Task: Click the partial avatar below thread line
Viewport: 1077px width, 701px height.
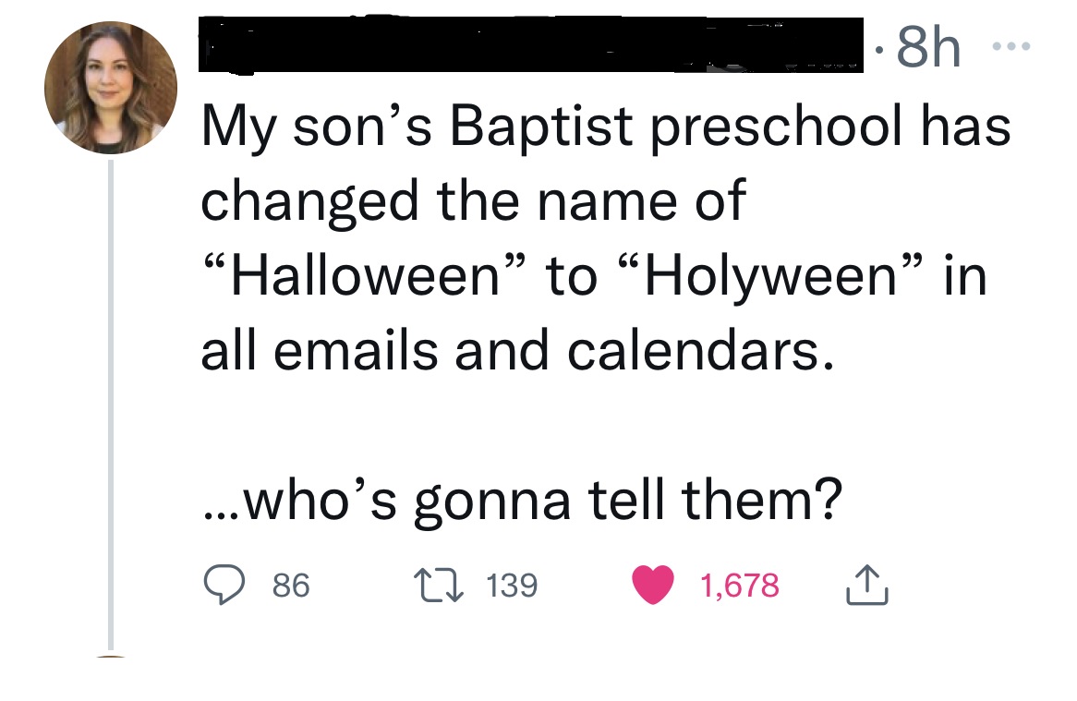Action: point(111,658)
